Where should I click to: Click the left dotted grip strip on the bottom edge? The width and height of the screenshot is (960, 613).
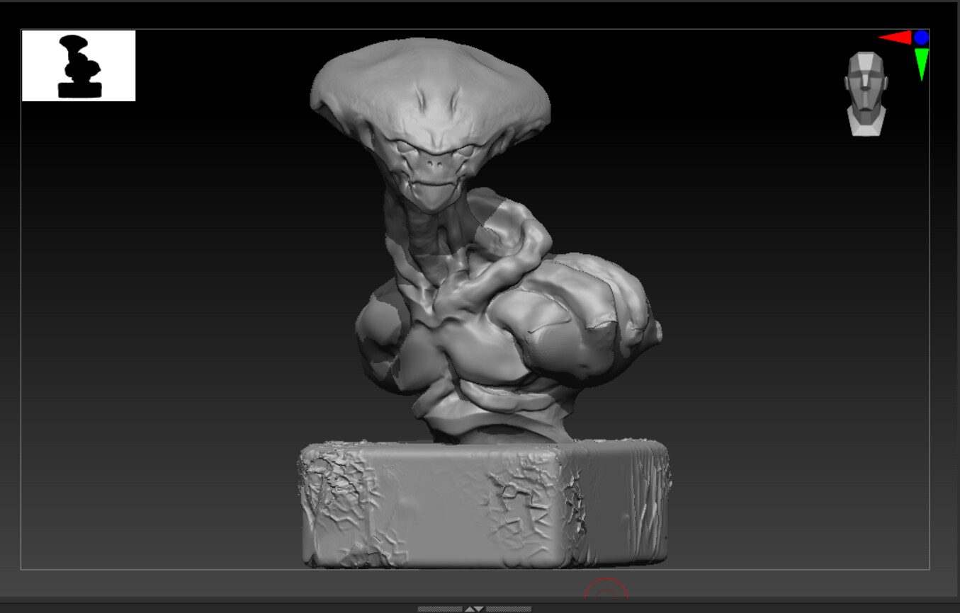click(x=439, y=608)
